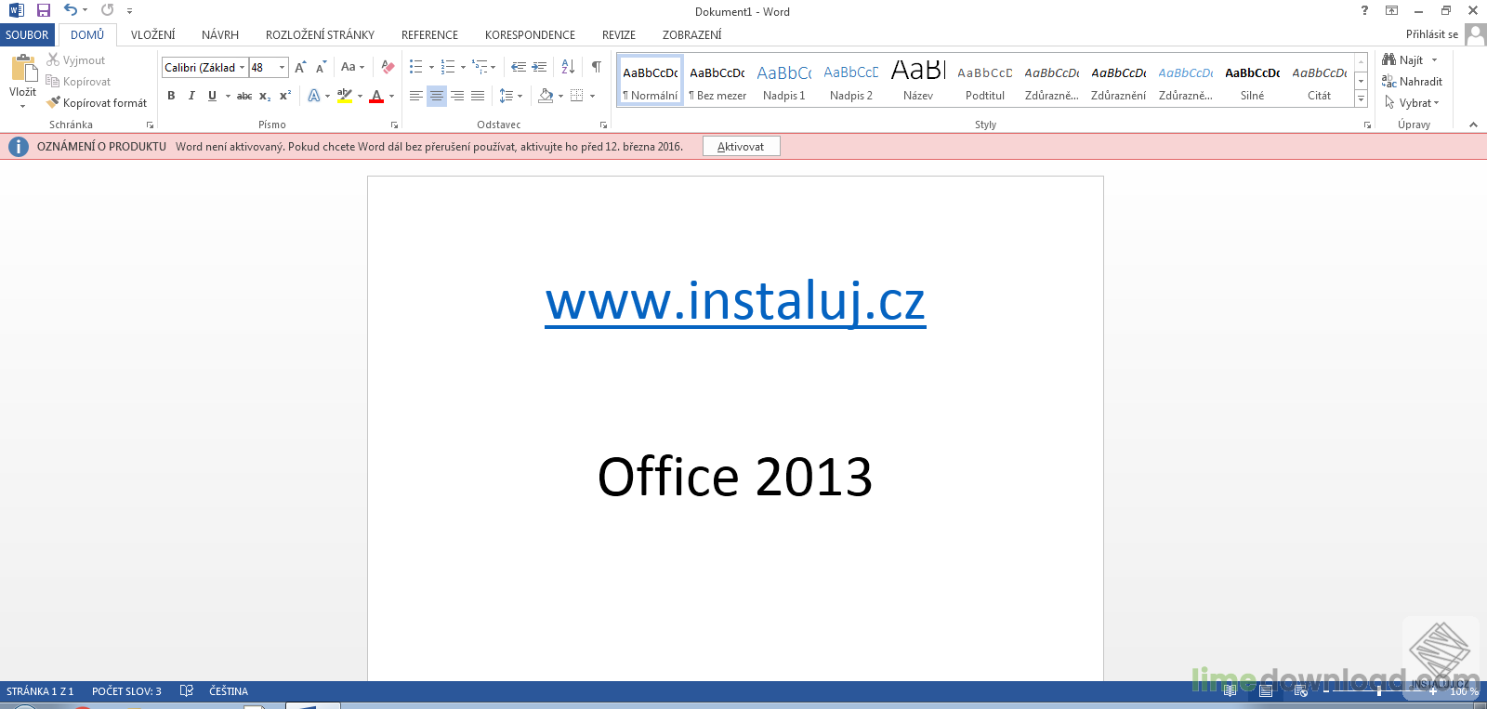Open the font size dropdown

click(283, 68)
